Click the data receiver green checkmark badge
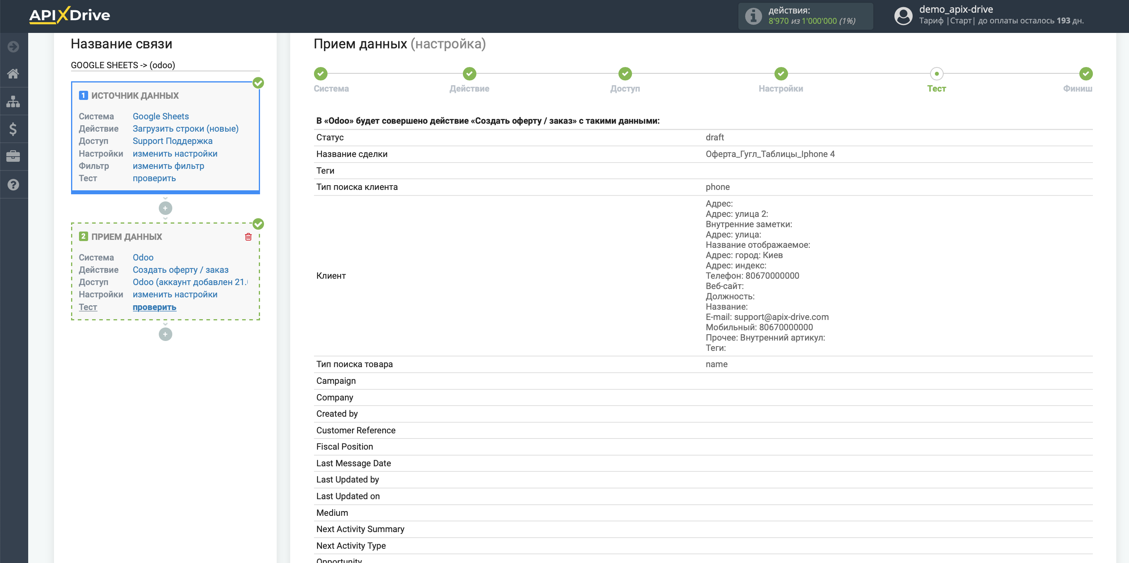Screen dimensions: 1129x563 (258, 224)
